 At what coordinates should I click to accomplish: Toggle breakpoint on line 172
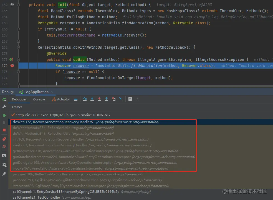pyautogui.click(x=12, y=66)
